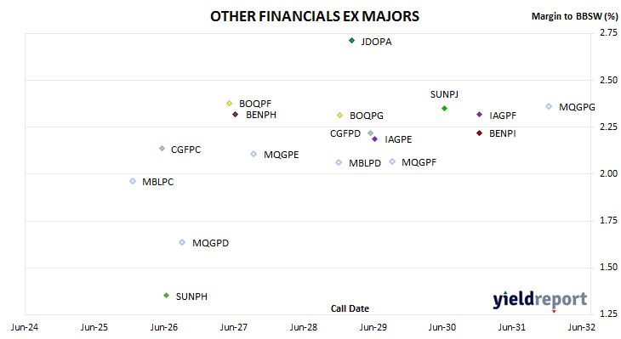
Task: Select the CGFPC data marker
Action: pos(162,149)
